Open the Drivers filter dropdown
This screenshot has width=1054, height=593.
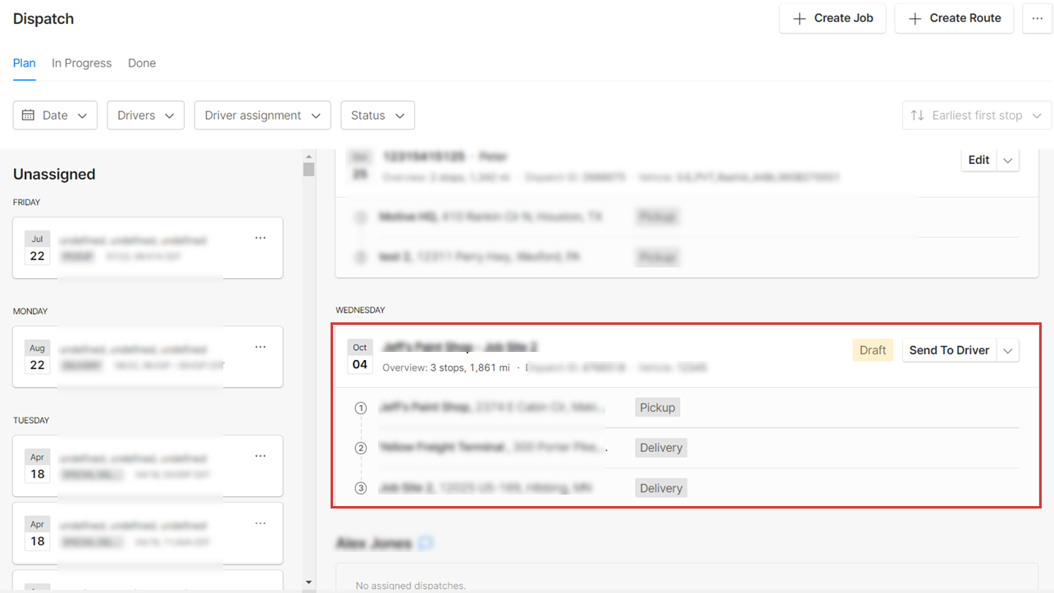[145, 115]
